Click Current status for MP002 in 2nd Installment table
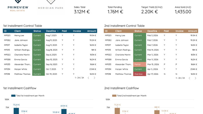 (140, 40)
